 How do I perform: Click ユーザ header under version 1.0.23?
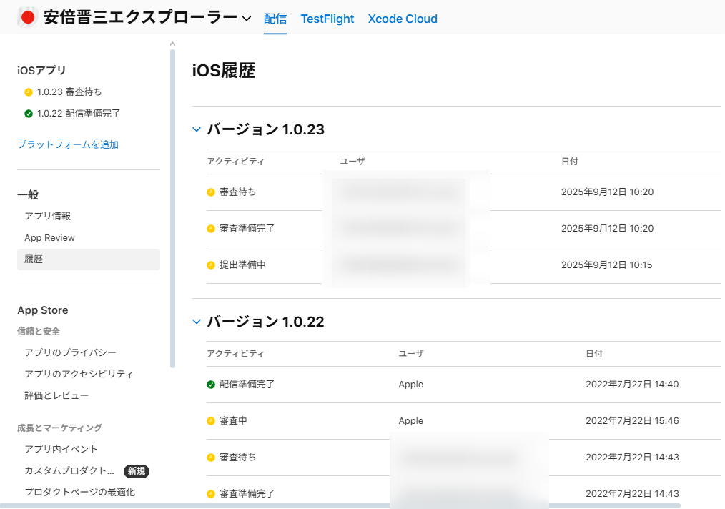pyautogui.click(x=352, y=162)
